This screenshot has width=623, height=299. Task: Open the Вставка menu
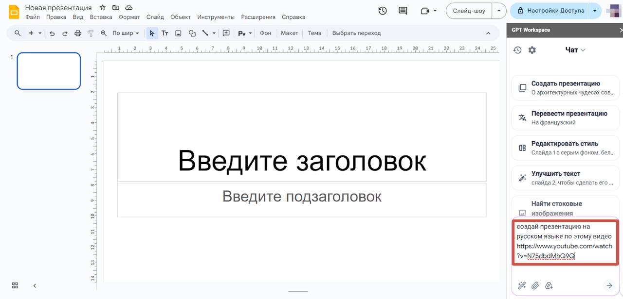pyautogui.click(x=101, y=17)
